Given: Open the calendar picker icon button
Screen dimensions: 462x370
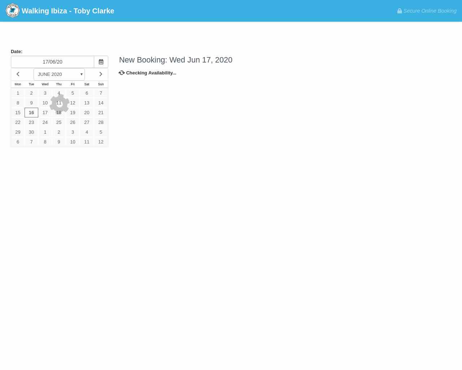Looking at the screenshot, I should (101, 62).
